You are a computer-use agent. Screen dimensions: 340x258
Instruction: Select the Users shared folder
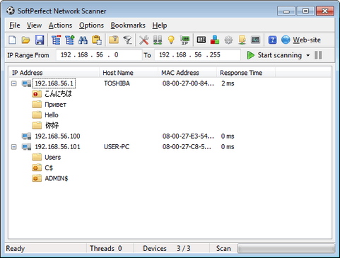click(52, 157)
